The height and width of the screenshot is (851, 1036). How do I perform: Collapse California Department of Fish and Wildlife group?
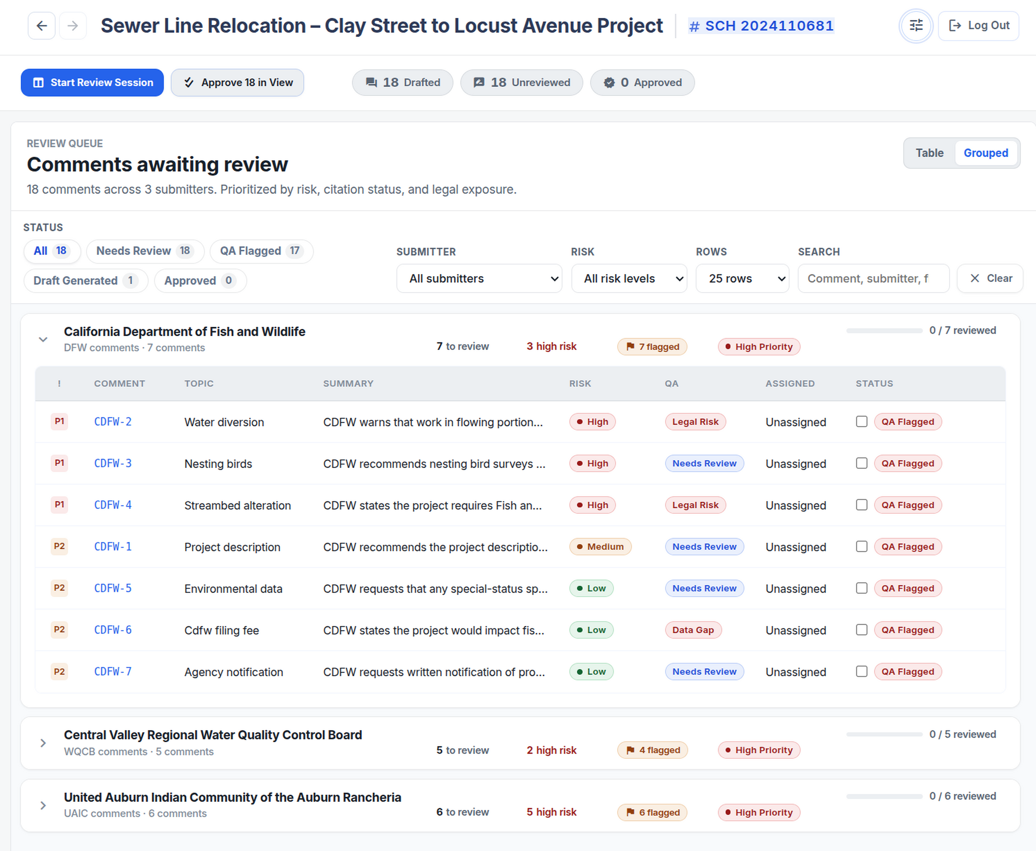(43, 339)
